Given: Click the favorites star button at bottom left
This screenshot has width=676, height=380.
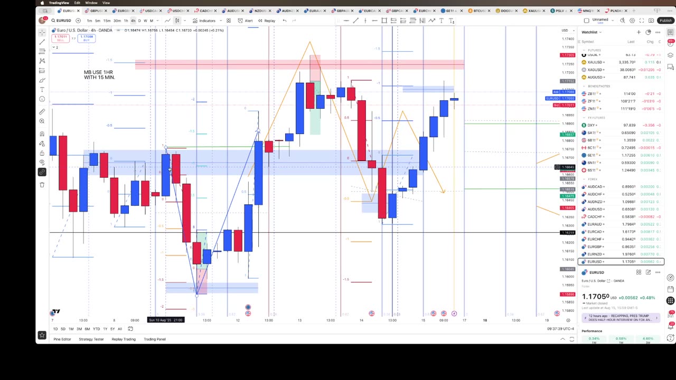Looking at the screenshot, I should 42,335.
